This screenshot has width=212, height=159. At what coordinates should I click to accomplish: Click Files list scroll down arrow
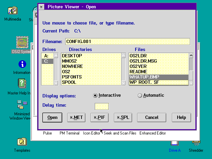[x=191, y=83]
